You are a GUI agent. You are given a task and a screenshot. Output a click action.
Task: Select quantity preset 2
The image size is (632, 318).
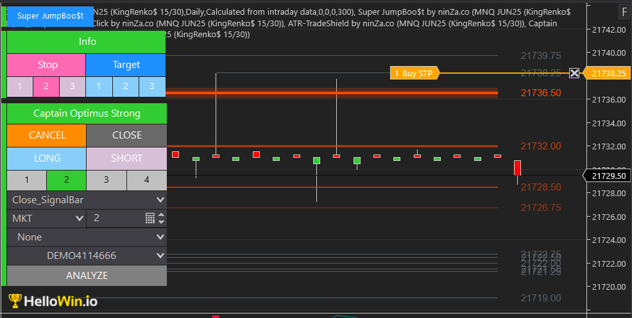tap(67, 180)
